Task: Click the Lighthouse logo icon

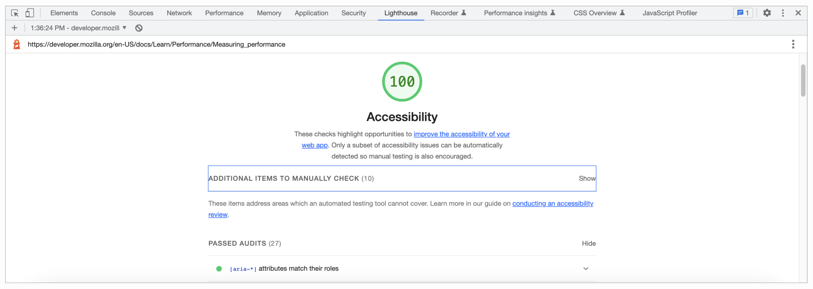Action: [x=17, y=44]
